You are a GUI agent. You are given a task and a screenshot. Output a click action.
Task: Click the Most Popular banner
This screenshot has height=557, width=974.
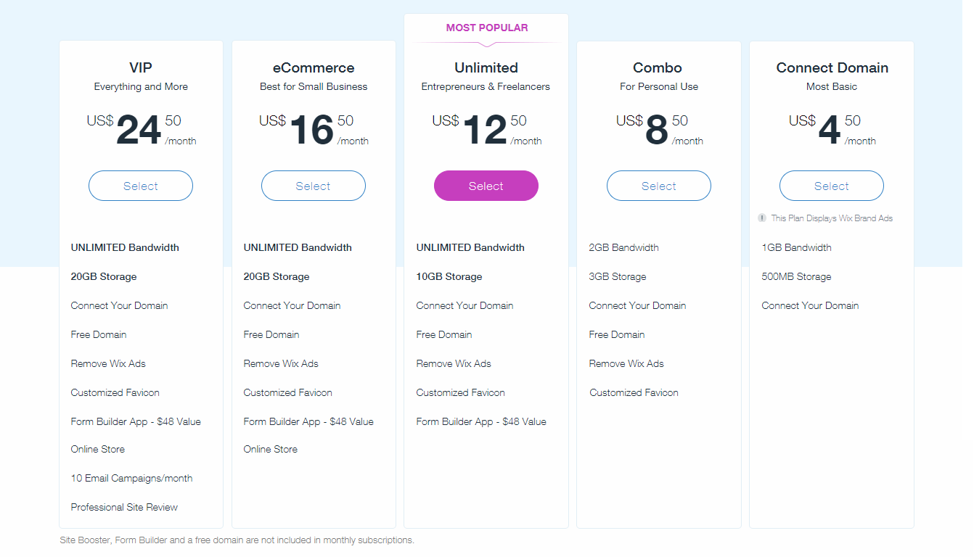click(487, 28)
